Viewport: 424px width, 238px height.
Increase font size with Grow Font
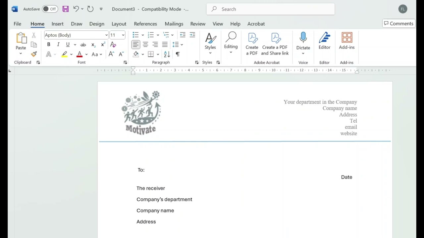[x=111, y=54]
